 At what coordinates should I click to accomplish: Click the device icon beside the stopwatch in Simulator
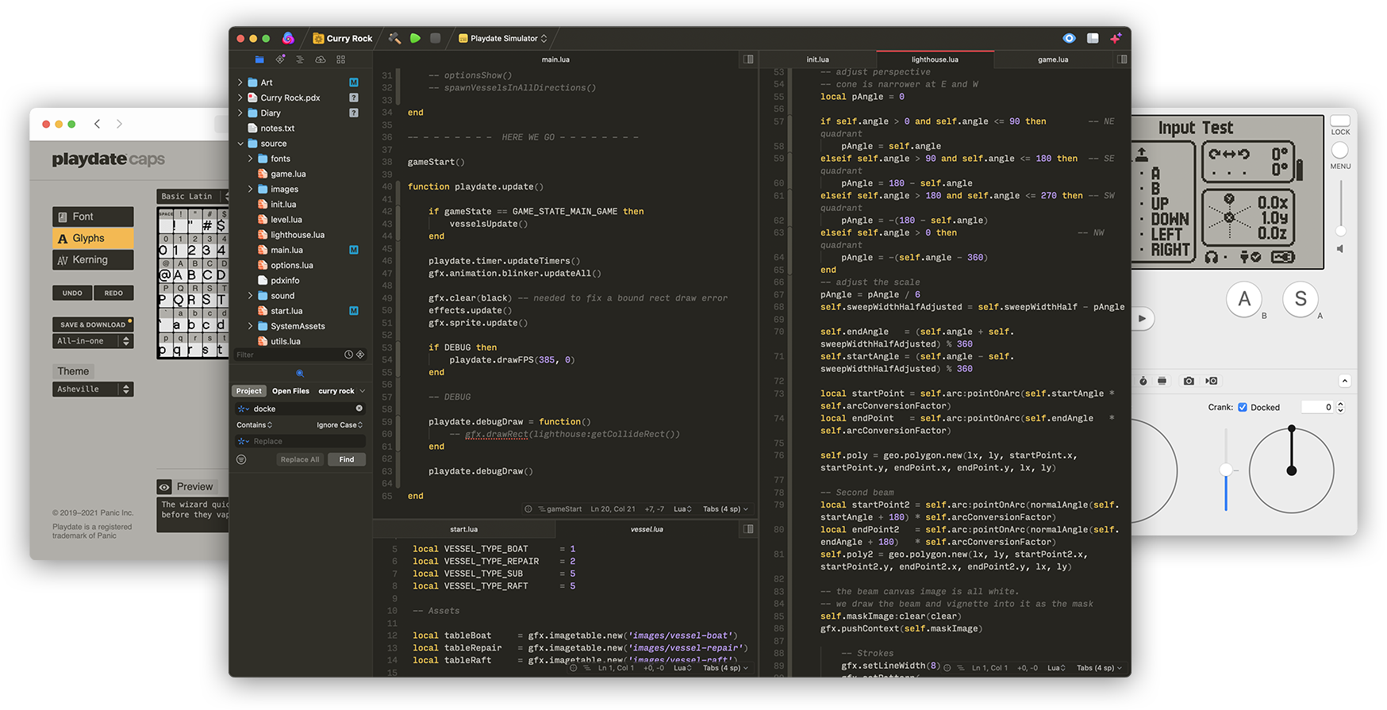(1162, 381)
